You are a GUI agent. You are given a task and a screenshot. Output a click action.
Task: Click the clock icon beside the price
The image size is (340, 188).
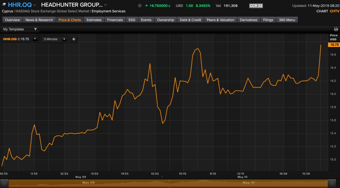140,6
